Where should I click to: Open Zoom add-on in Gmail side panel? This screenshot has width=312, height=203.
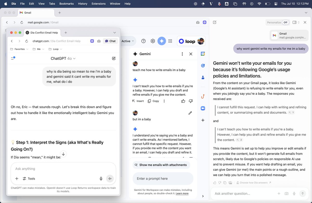[203, 108]
